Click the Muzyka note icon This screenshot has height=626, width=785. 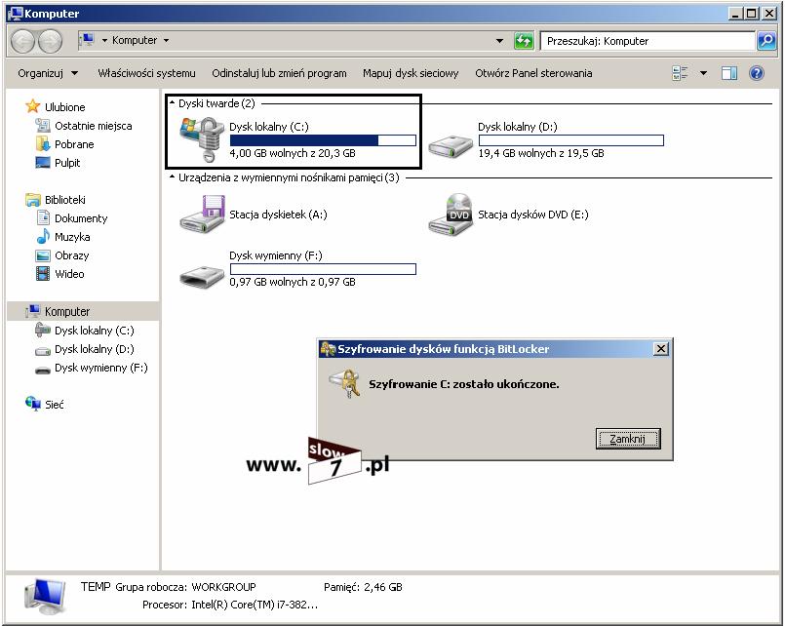click(x=44, y=236)
